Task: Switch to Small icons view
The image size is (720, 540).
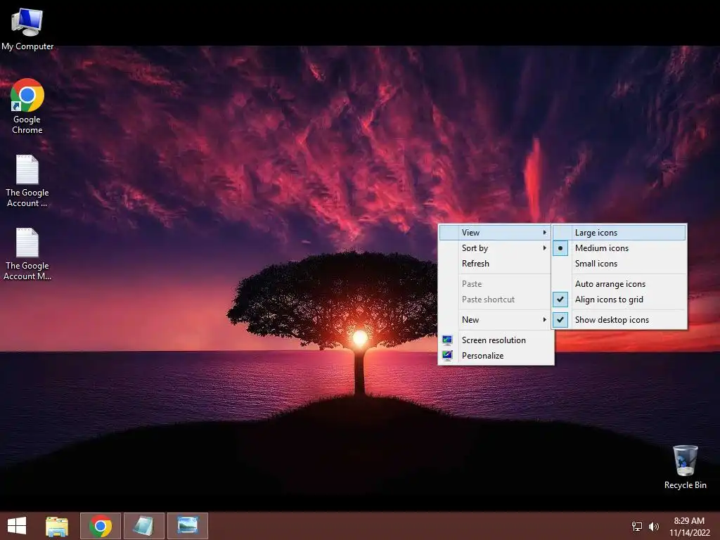Action: (x=619, y=264)
